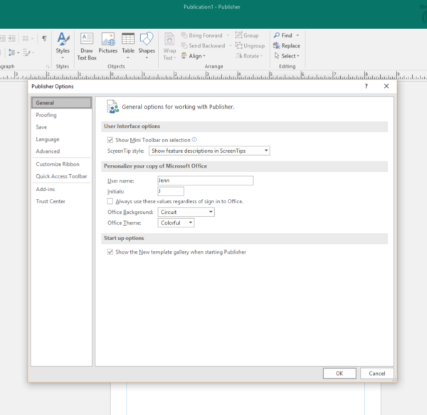The width and height of the screenshot is (427, 415).
Task: Click the Ungroup objects icon
Action: coord(238,45)
